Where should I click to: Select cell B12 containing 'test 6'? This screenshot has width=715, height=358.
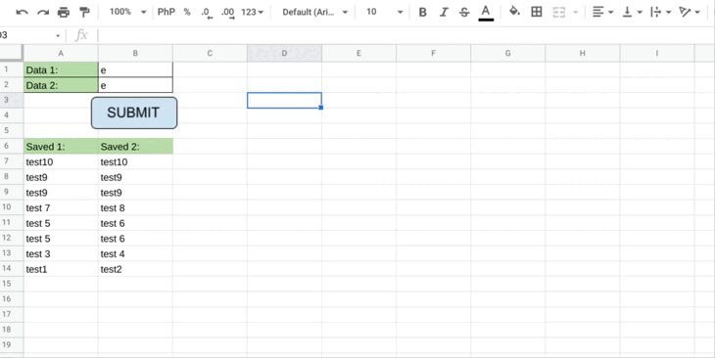(x=135, y=239)
